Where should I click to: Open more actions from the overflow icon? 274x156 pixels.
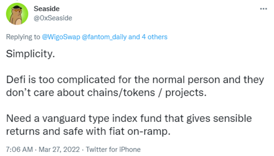pyautogui.click(x=263, y=8)
